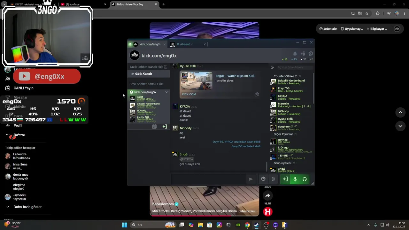Click Sesli Sohbet Kanalı Ekle
This screenshot has width=409, height=230.
click(146, 84)
